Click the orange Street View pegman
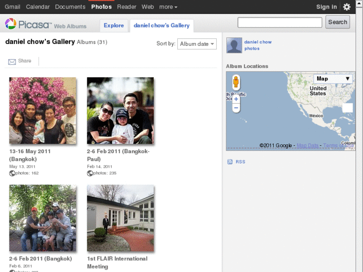Screen dimensions: 363x272 [x=236, y=82]
